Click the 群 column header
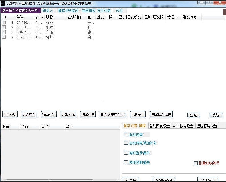 [112, 17]
